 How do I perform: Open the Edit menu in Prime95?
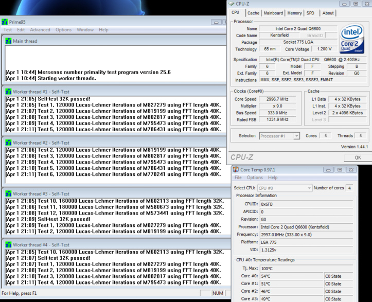[21, 30]
